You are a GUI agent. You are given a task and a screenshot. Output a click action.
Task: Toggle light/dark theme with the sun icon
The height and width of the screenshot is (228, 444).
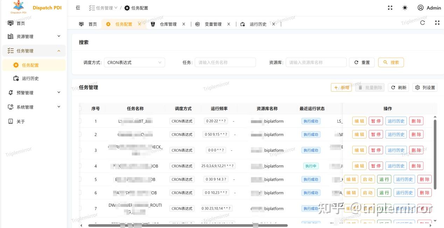coord(405,7)
